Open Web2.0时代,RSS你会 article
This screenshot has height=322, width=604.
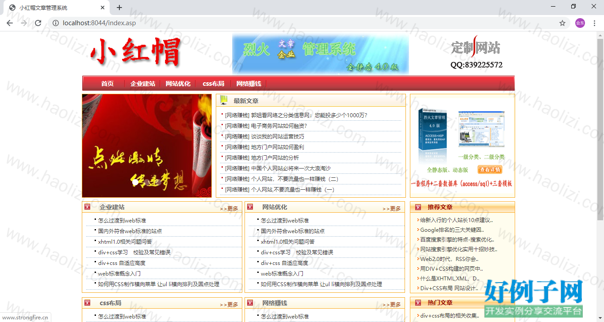pyautogui.click(x=449, y=259)
